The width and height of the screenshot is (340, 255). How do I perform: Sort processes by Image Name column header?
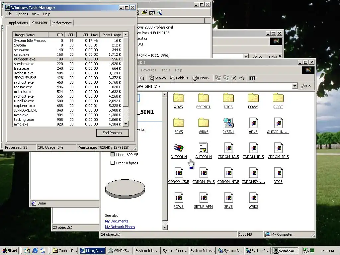[31, 35]
